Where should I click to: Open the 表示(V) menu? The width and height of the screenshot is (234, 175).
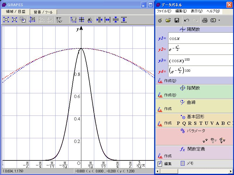coord(196,11)
